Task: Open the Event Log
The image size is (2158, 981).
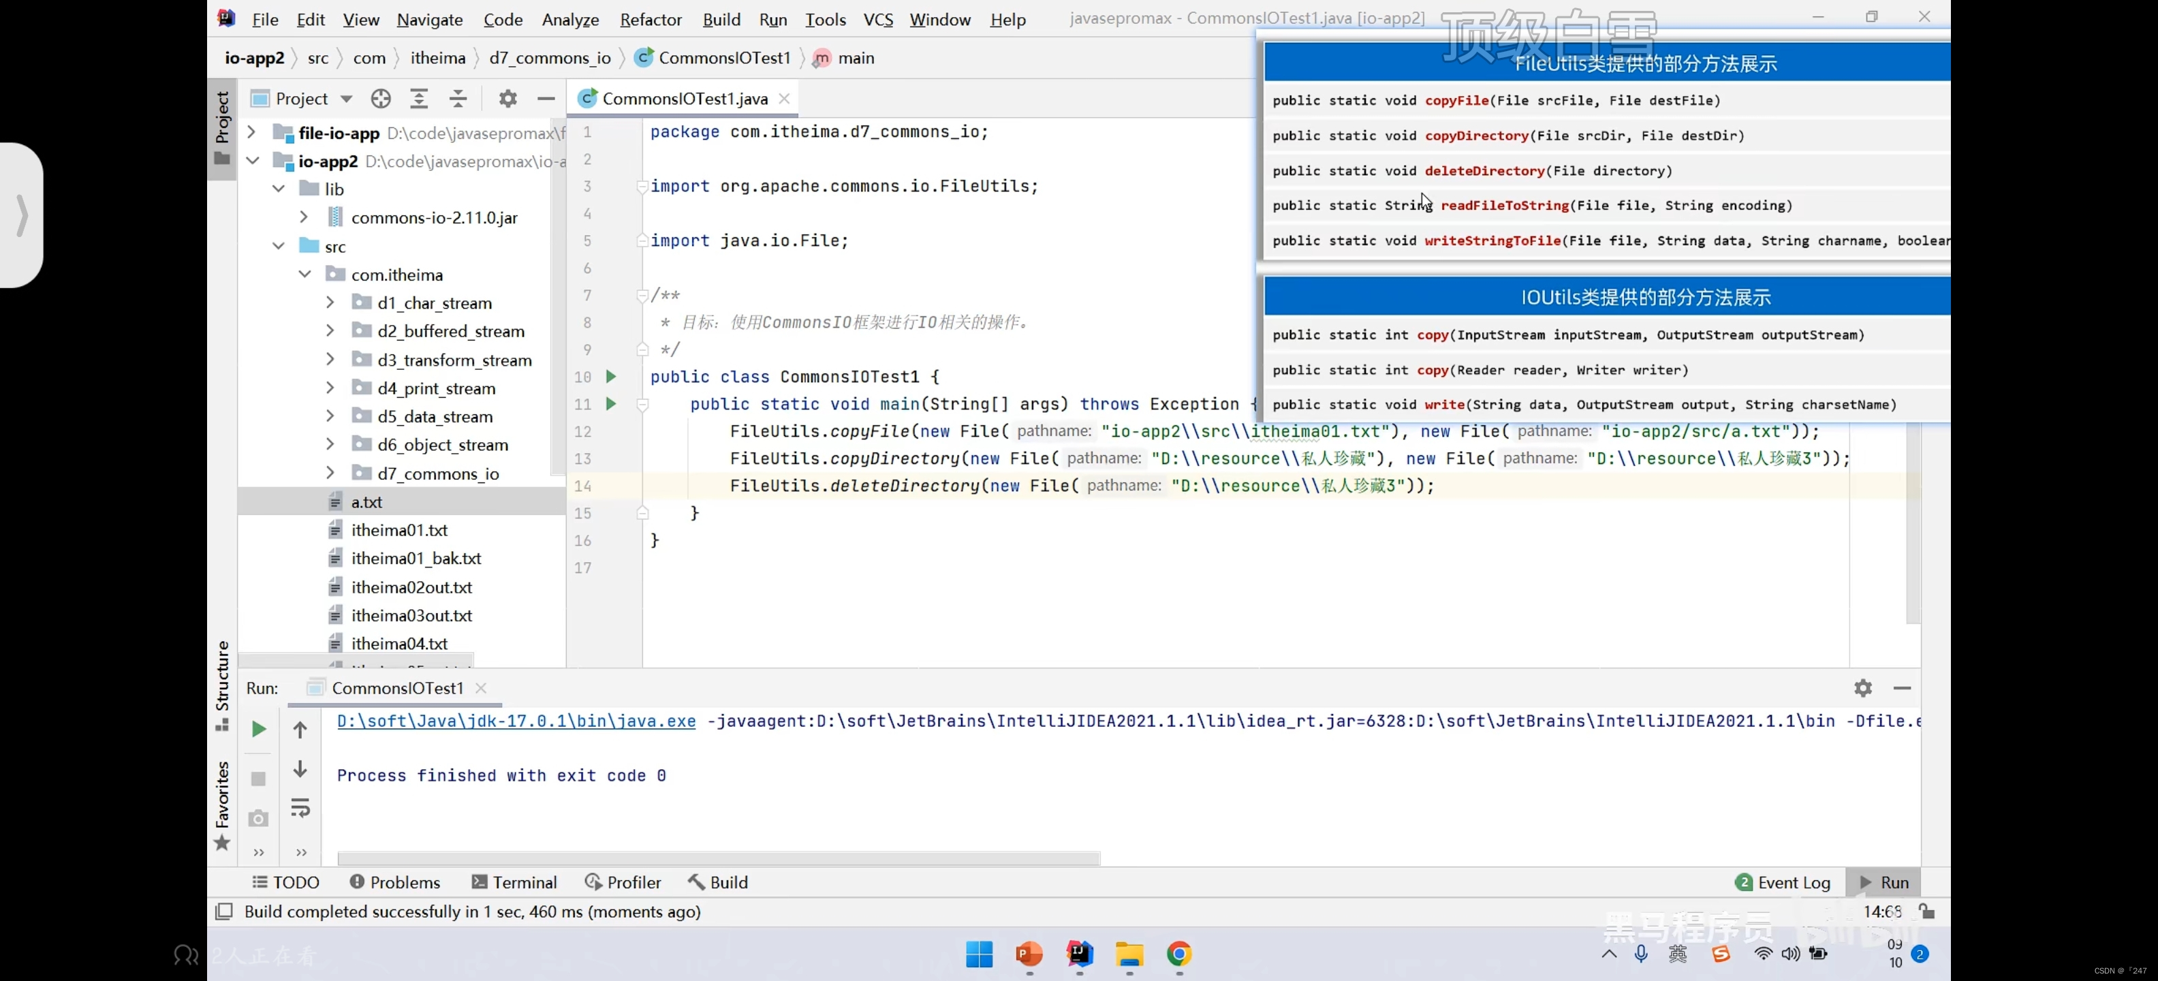Action: [x=1783, y=882]
